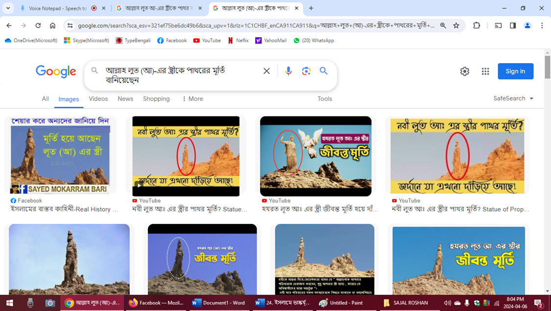Open the YouTube bookmark link

[x=207, y=40]
